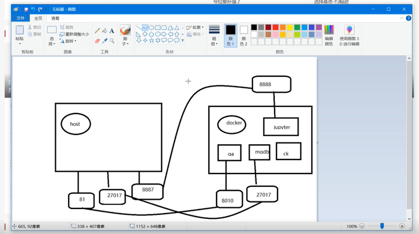This screenshot has height=234, width=419.
Task: Select the Eraser tool
Action: (97, 41)
